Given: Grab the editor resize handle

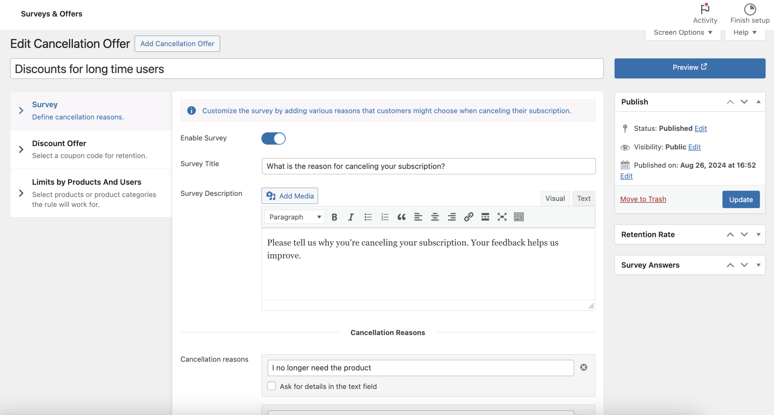Looking at the screenshot, I should pos(591,306).
